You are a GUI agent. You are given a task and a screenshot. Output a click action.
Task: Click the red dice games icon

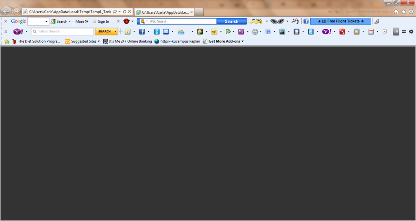coord(342,32)
